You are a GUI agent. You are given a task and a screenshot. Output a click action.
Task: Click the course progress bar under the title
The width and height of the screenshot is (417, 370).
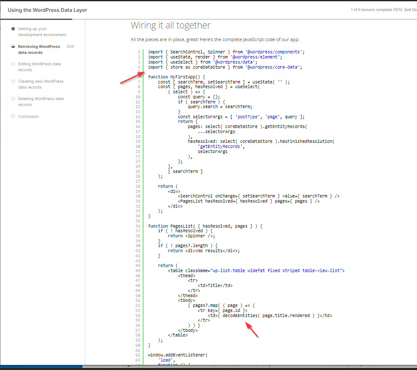point(208,19)
